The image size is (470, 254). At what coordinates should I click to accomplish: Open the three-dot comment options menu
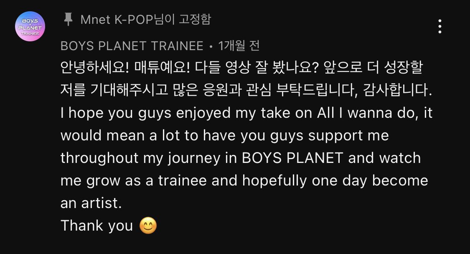[x=440, y=26]
